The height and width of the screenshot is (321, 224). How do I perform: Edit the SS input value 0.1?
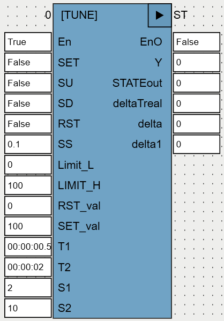click(x=28, y=144)
